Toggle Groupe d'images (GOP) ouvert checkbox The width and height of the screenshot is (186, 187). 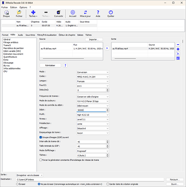(x=41, y=137)
